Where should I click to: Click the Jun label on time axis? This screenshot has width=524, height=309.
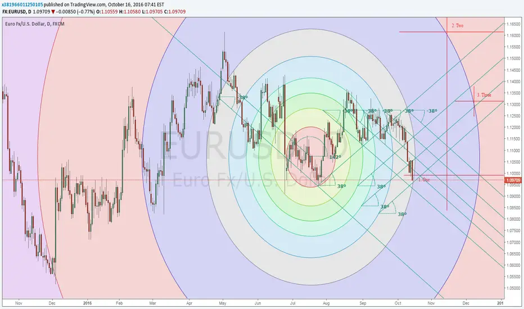[258, 303]
